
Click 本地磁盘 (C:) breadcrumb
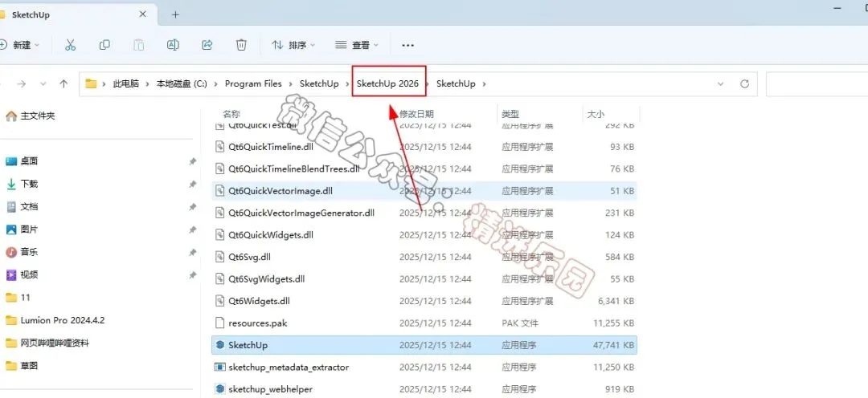pyautogui.click(x=182, y=84)
